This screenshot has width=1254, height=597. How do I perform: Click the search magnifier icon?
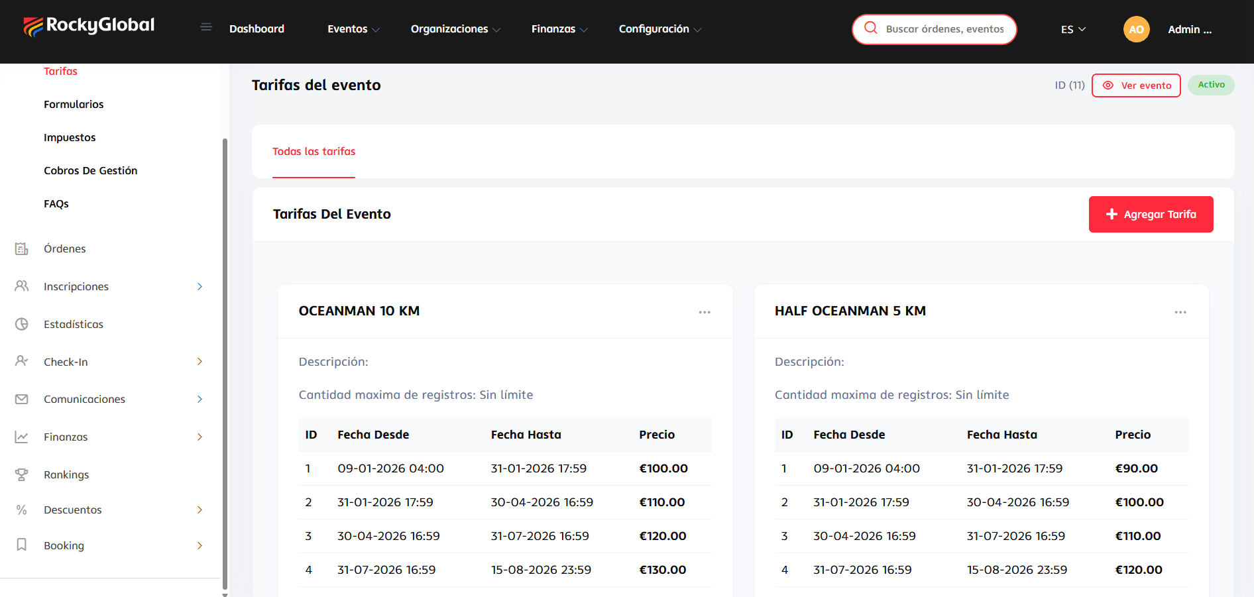[x=871, y=28]
